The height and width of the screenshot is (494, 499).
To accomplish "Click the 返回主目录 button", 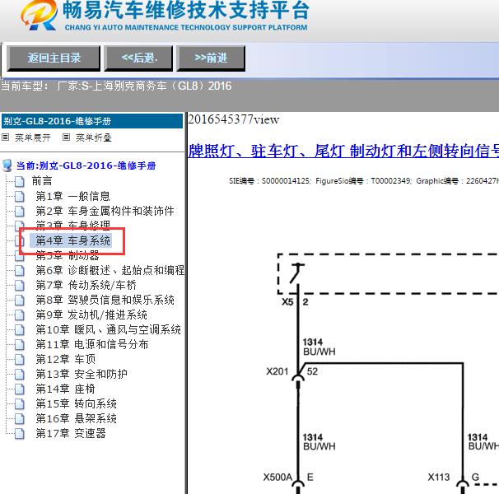I will tap(54, 58).
